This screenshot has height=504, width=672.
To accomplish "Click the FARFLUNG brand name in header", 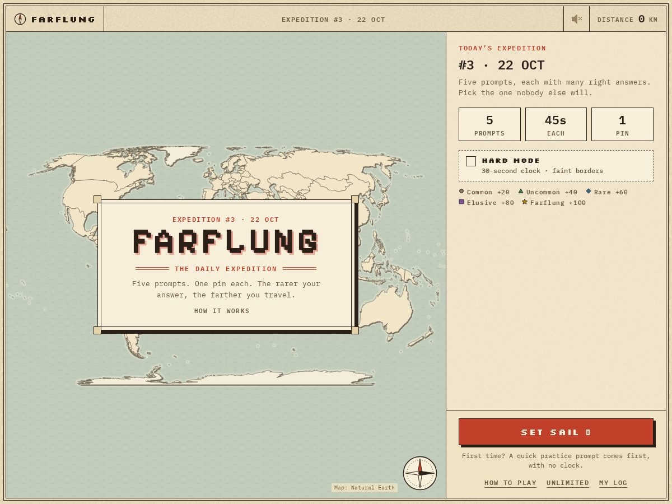I will tap(63, 20).
